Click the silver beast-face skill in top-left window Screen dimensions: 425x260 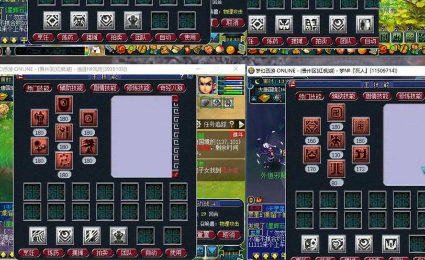(x=79, y=20)
